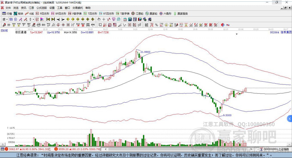The height and width of the screenshot is (158, 292).
Task: Open the 江恩 menu
Action: [x=31, y=8]
